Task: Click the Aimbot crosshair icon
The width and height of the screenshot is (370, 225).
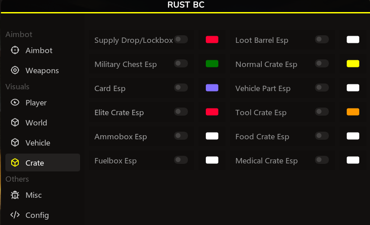Action: (15, 50)
